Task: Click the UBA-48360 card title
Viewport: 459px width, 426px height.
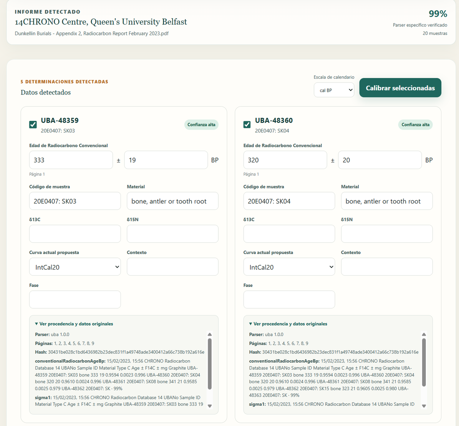Action: pyautogui.click(x=274, y=120)
